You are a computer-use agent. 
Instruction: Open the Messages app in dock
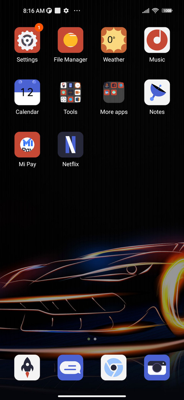tap(71, 368)
